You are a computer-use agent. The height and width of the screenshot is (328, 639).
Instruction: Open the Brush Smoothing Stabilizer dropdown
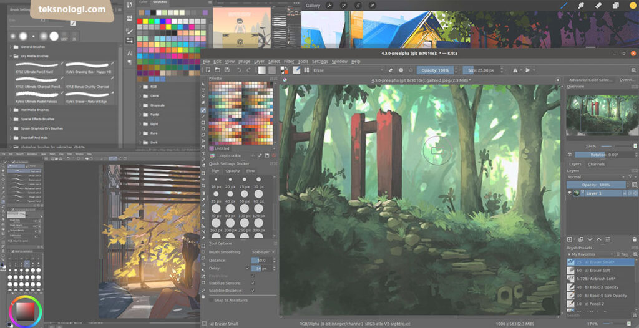coord(263,252)
